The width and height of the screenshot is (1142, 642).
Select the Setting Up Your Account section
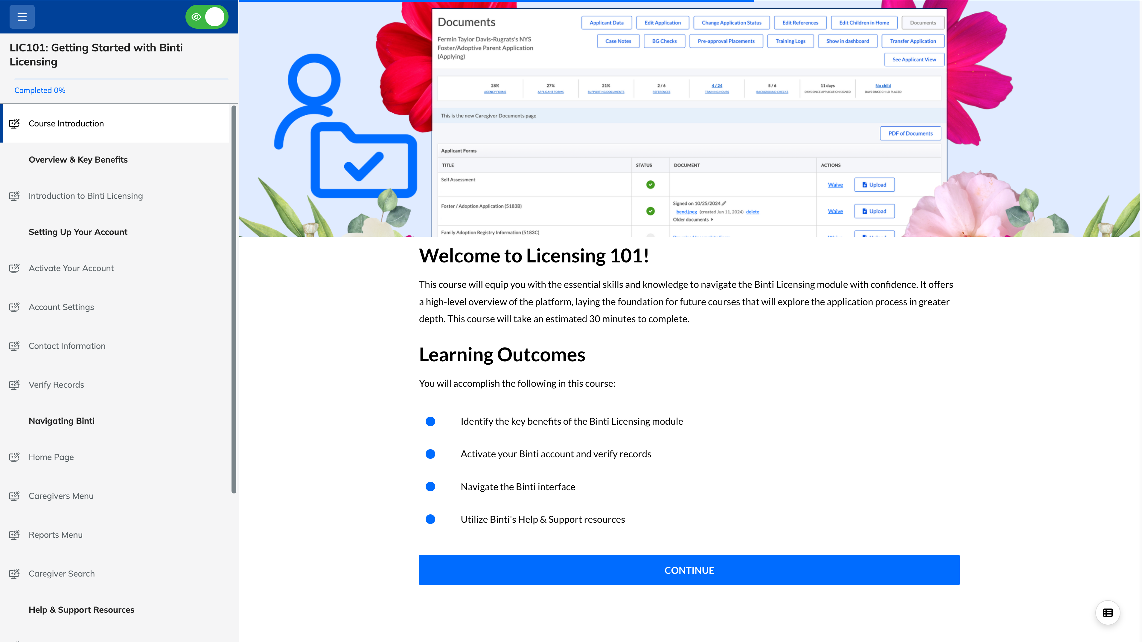pyautogui.click(x=78, y=232)
